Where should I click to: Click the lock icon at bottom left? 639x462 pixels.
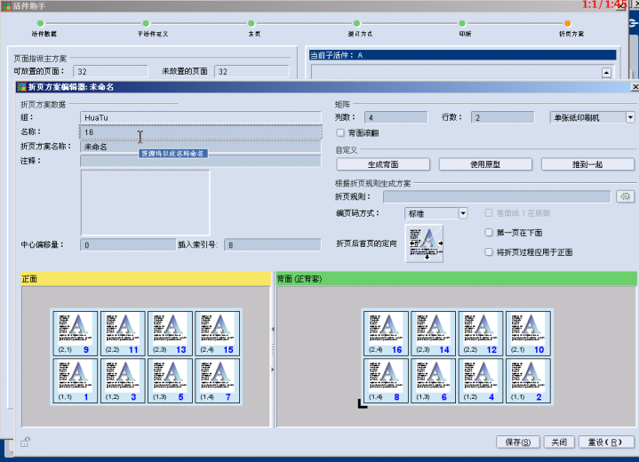[x=26, y=442]
